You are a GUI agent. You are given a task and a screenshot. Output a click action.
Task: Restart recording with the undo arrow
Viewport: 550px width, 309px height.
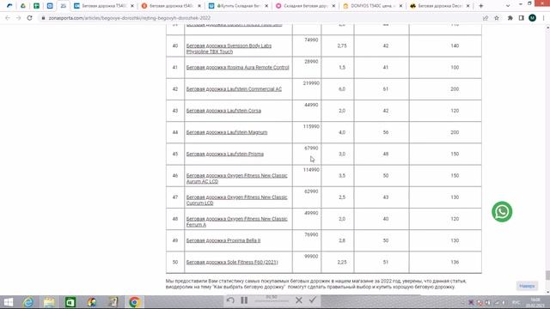tap(230, 300)
